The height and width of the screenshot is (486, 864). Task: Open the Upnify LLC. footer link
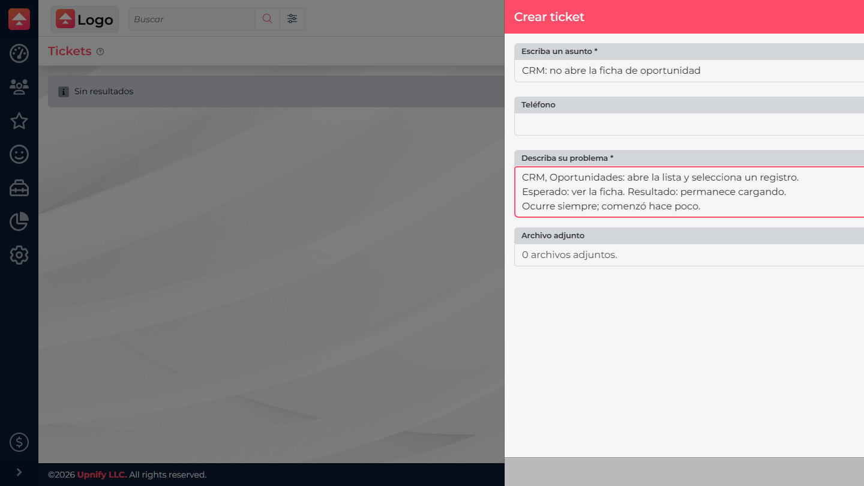point(102,475)
